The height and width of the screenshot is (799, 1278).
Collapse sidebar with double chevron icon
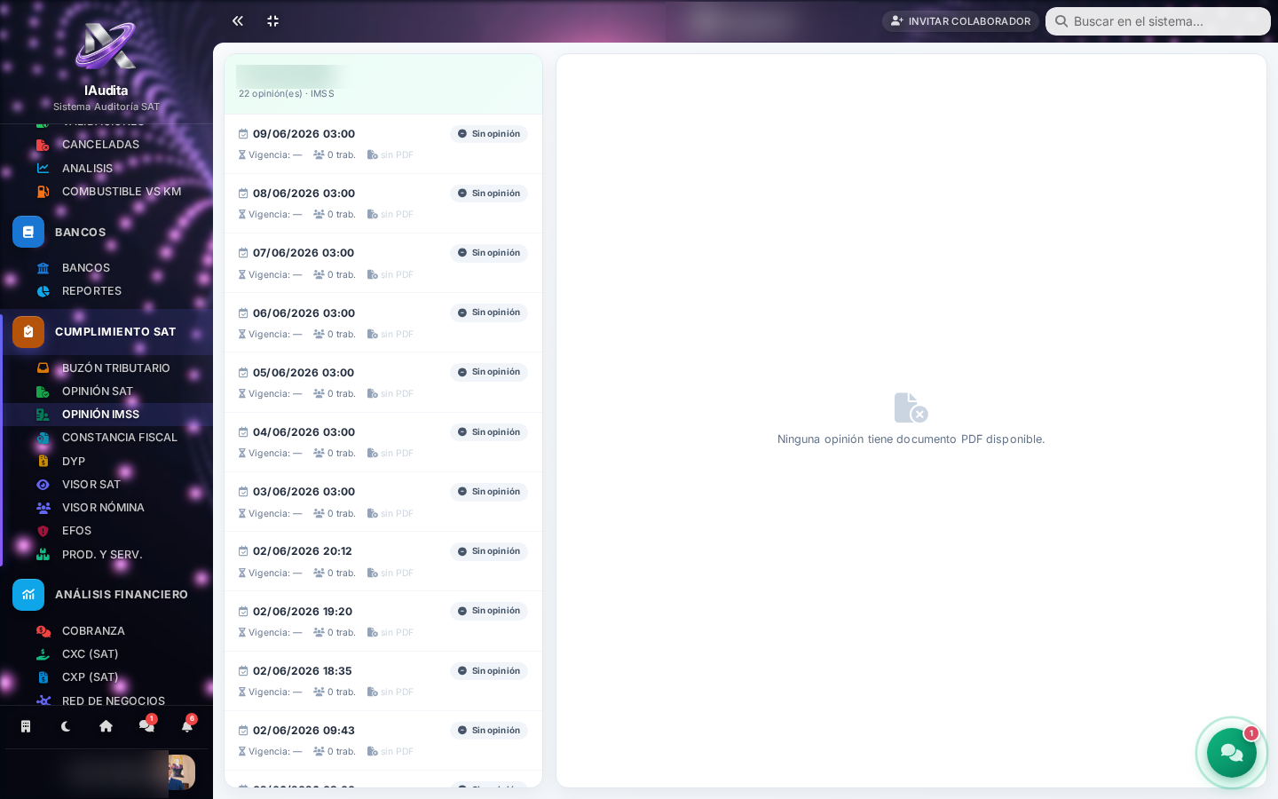coord(238,21)
